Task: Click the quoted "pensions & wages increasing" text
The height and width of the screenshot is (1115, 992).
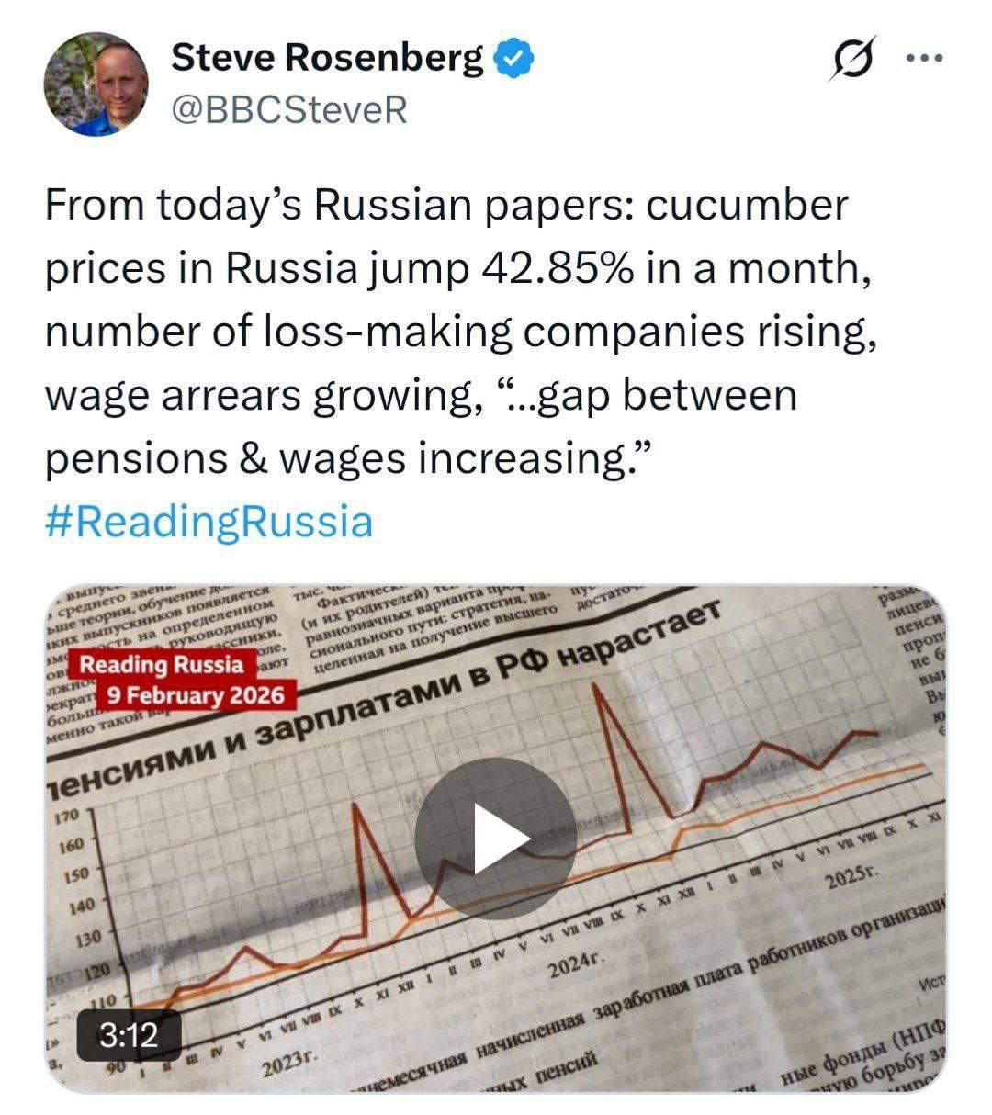Action: [x=349, y=457]
